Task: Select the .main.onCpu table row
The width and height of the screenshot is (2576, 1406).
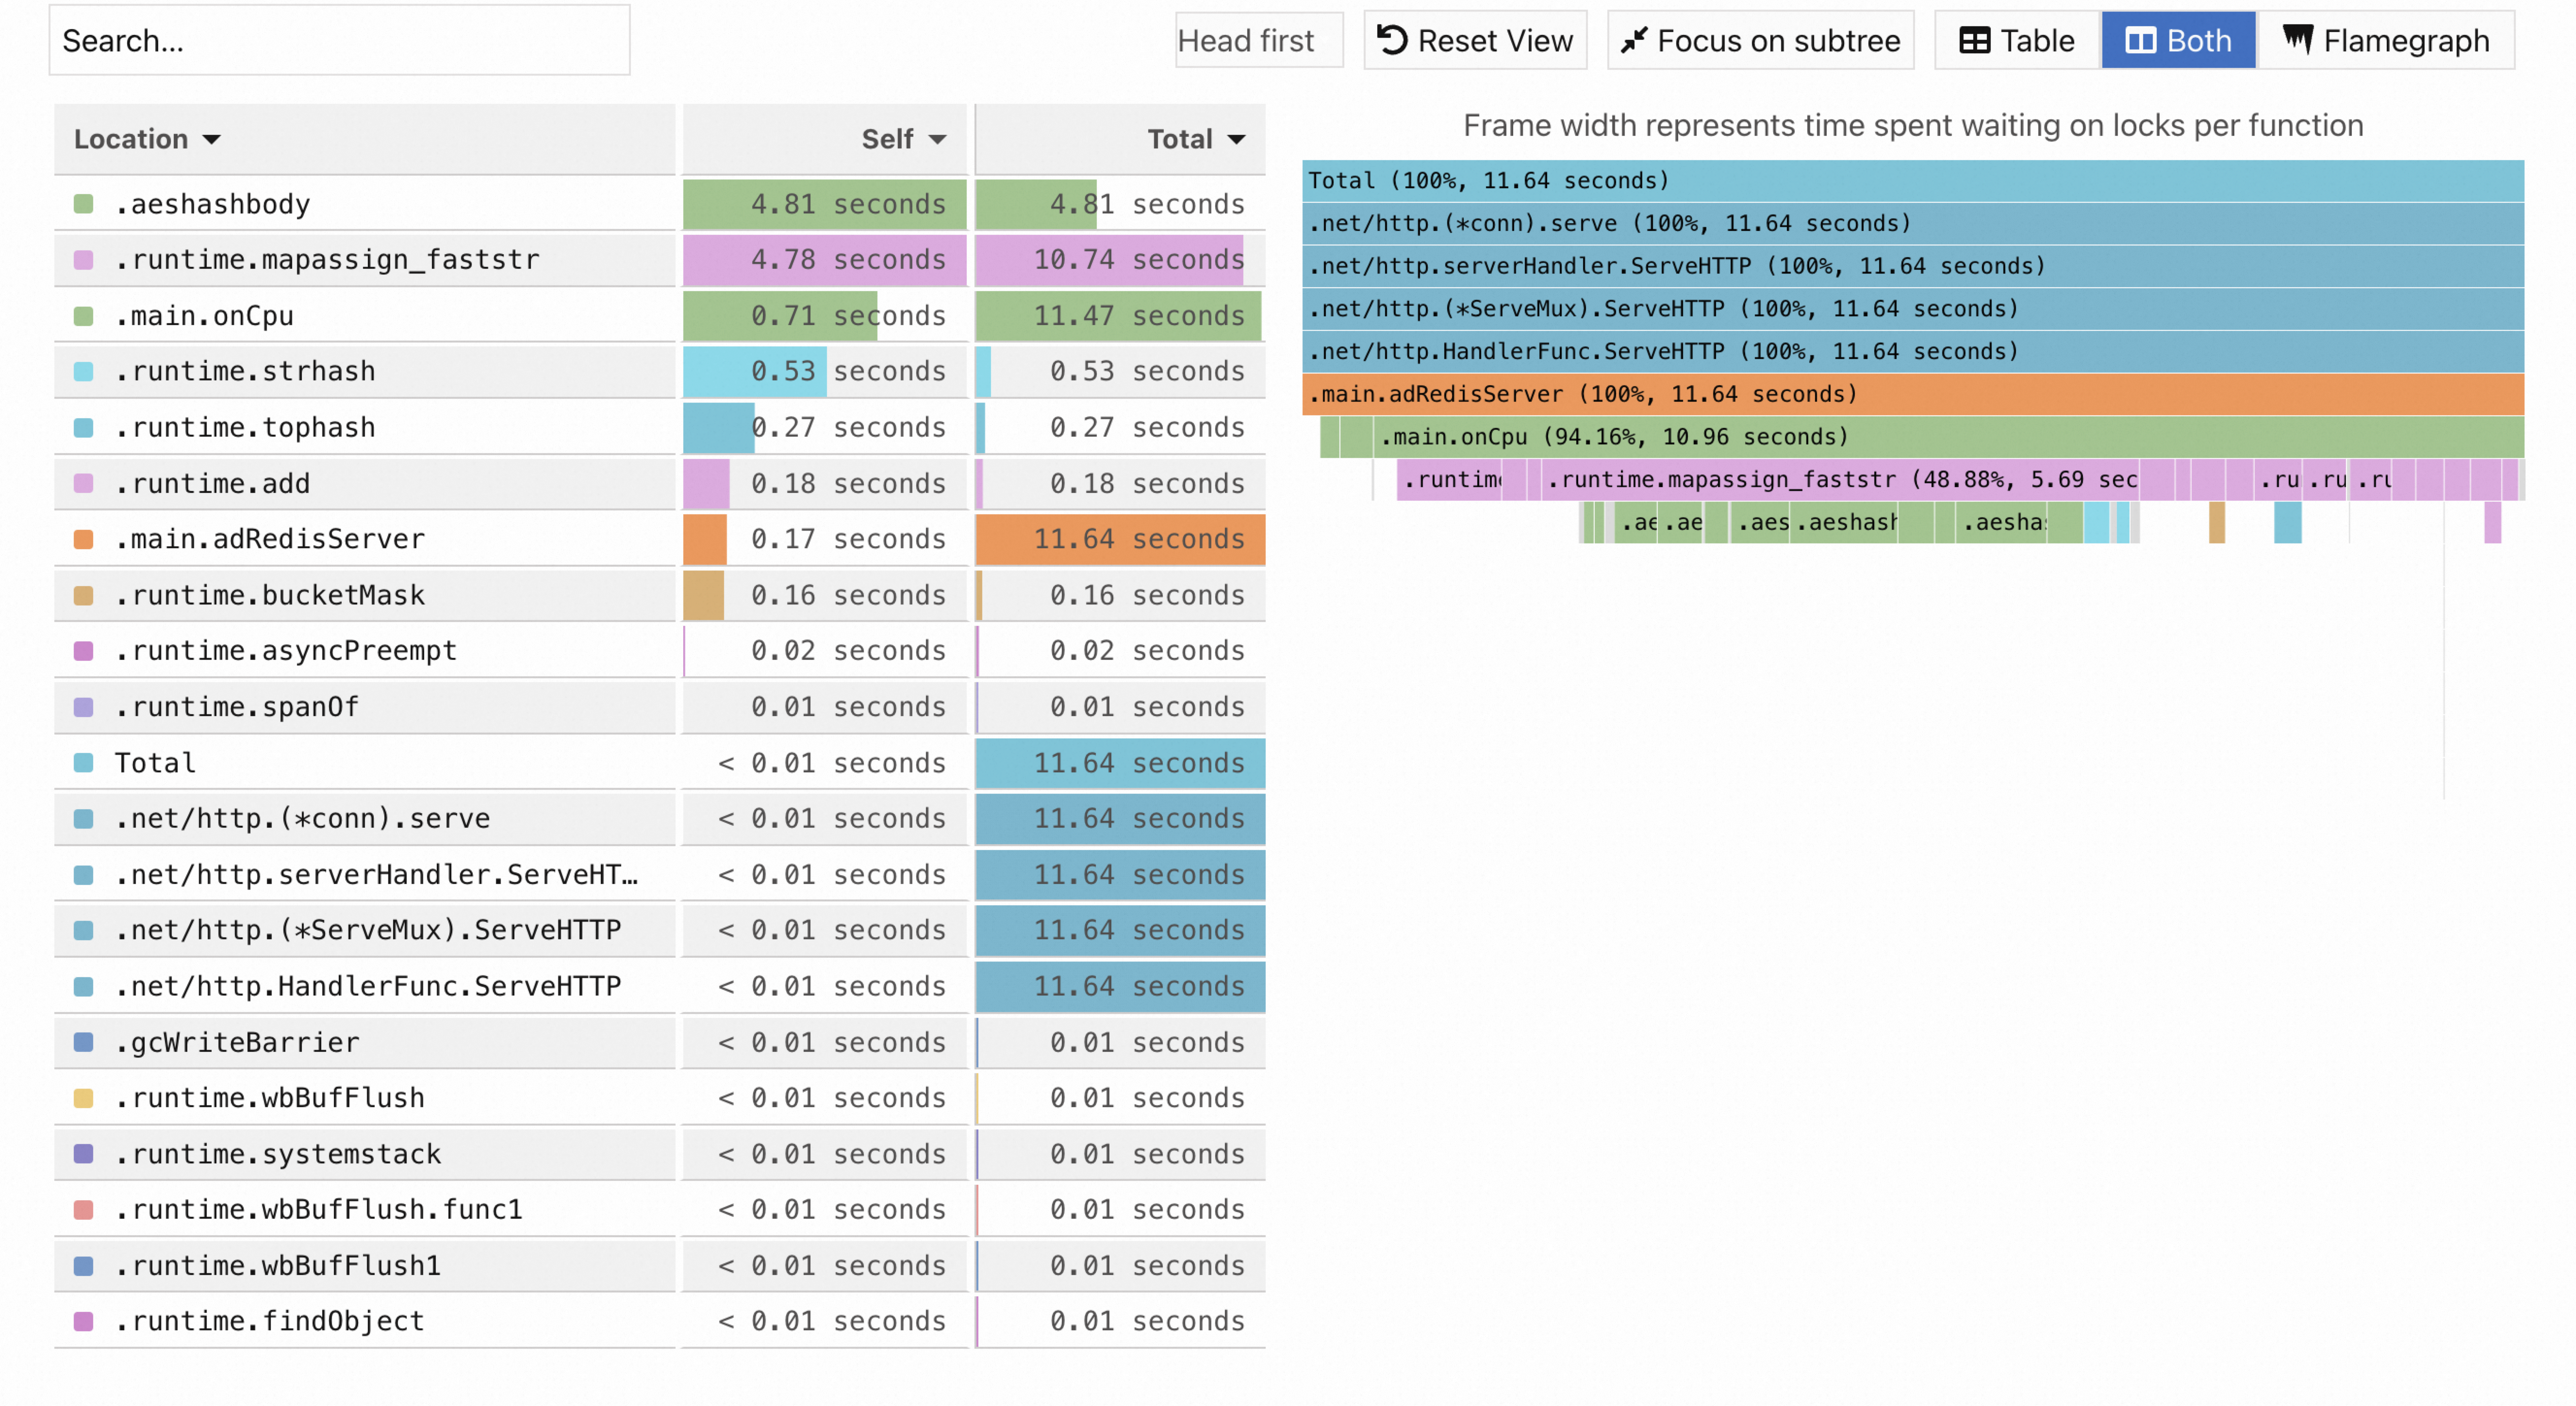Action: [x=660, y=316]
